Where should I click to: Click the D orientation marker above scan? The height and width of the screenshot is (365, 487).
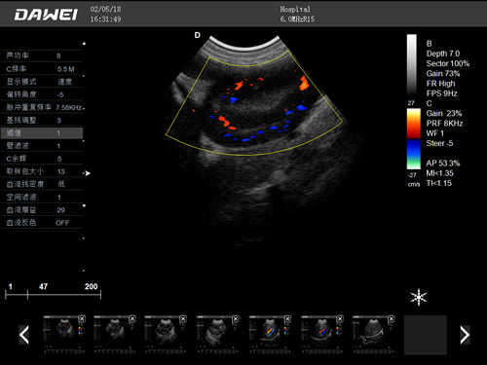click(x=198, y=35)
